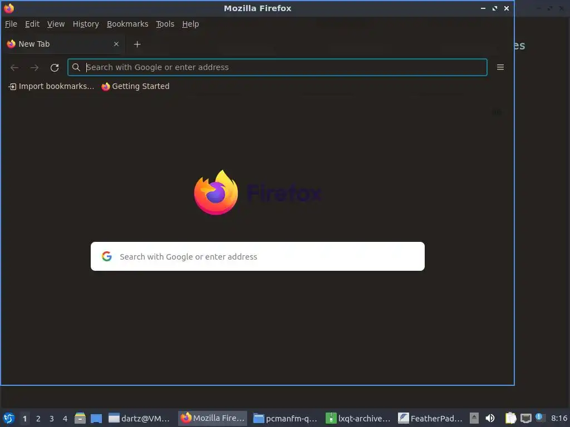Select the New Tab tab
The height and width of the screenshot is (427, 570).
62,44
